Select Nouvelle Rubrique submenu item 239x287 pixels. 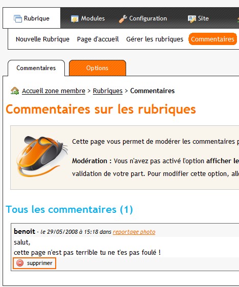(x=42, y=39)
